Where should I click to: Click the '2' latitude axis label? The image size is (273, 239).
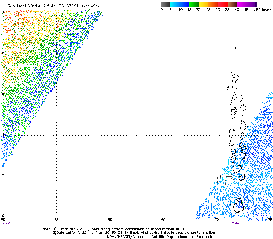[x=3, y=175]
